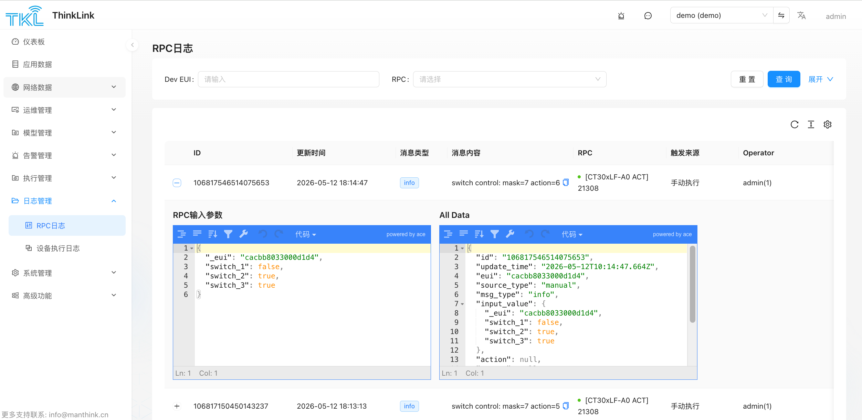This screenshot has width=862, height=420.
Task: Open the chat message icon in header
Action: coord(648,16)
